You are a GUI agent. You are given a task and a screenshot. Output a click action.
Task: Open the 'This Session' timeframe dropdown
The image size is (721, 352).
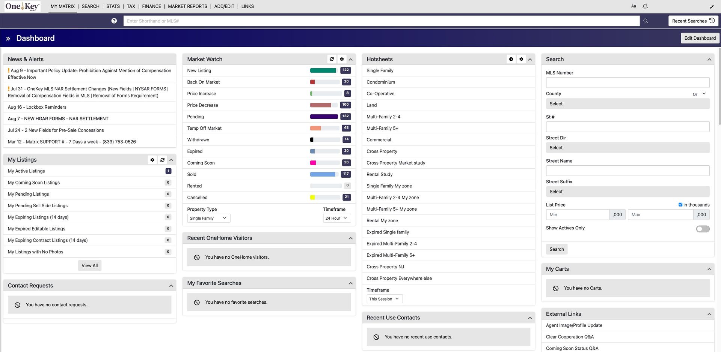384,299
